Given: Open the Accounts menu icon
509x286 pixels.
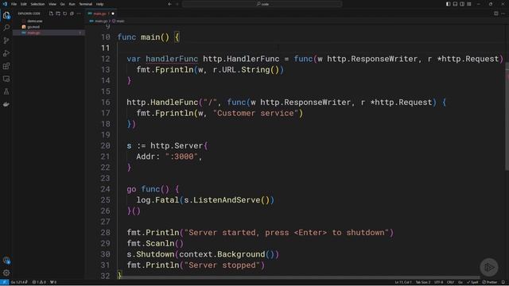Looking at the screenshot, I should tap(6, 260).
